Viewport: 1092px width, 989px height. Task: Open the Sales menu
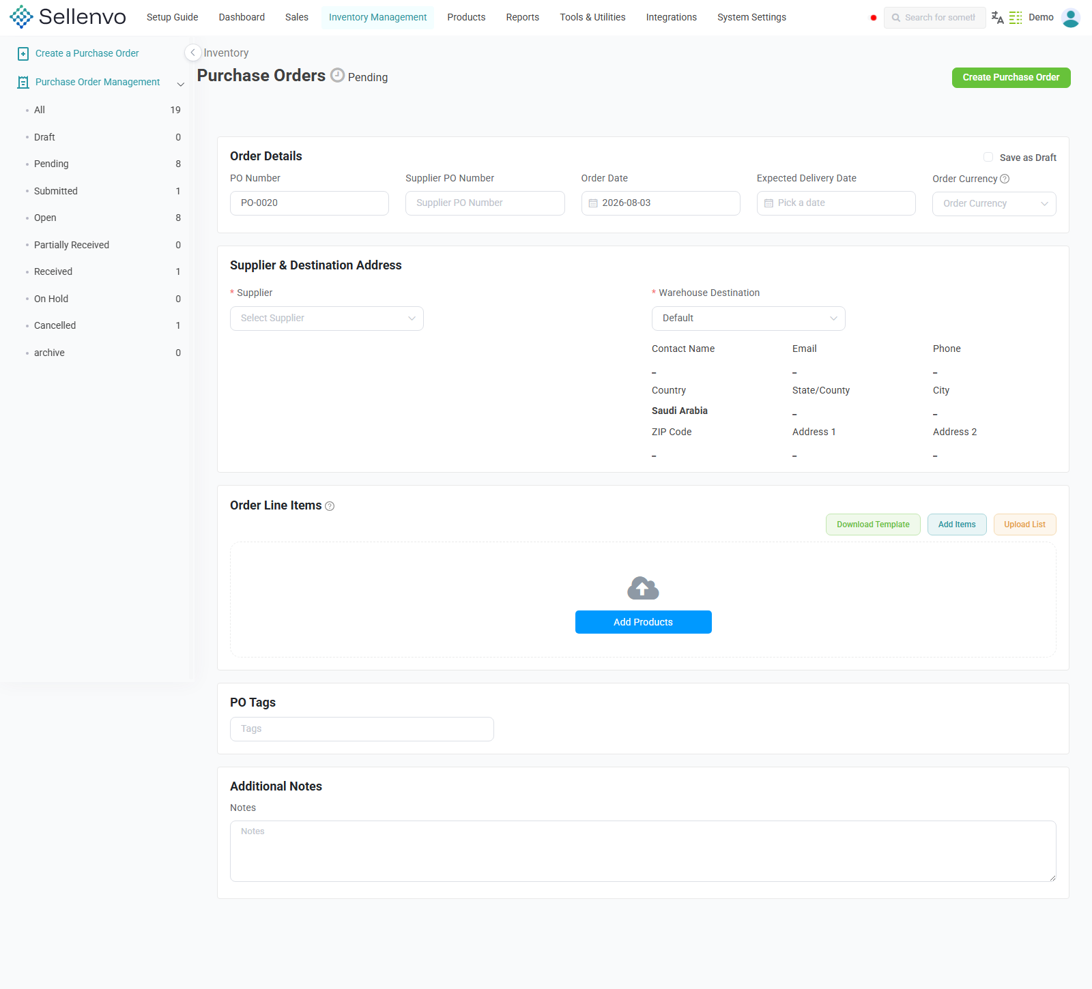297,17
